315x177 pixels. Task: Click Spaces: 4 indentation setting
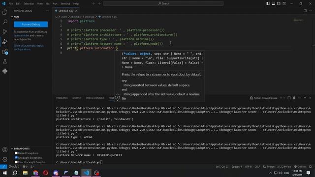pyautogui.click(x=237, y=167)
